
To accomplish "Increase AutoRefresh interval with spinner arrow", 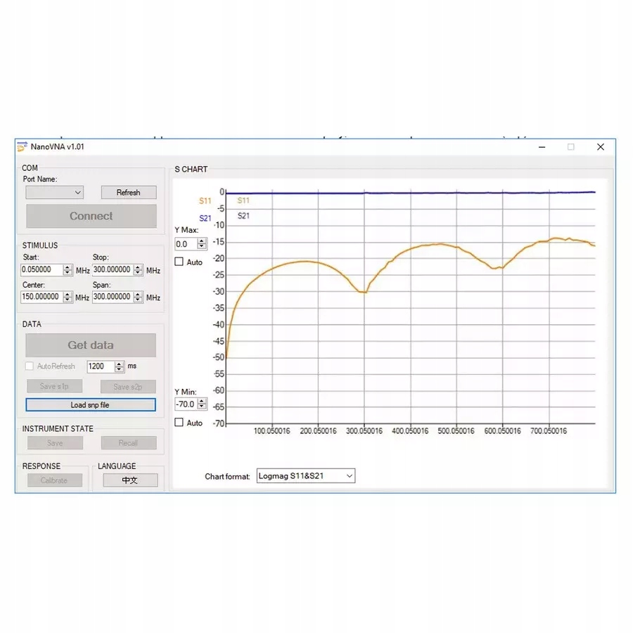I will click(x=119, y=364).
